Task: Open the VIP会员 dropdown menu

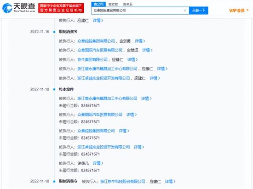Action: click(x=239, y=11)
